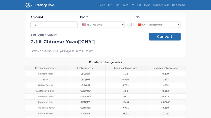Open the EUR navigation link
Image resolution: width=211 pixels, height=118 pixels.
118,5
